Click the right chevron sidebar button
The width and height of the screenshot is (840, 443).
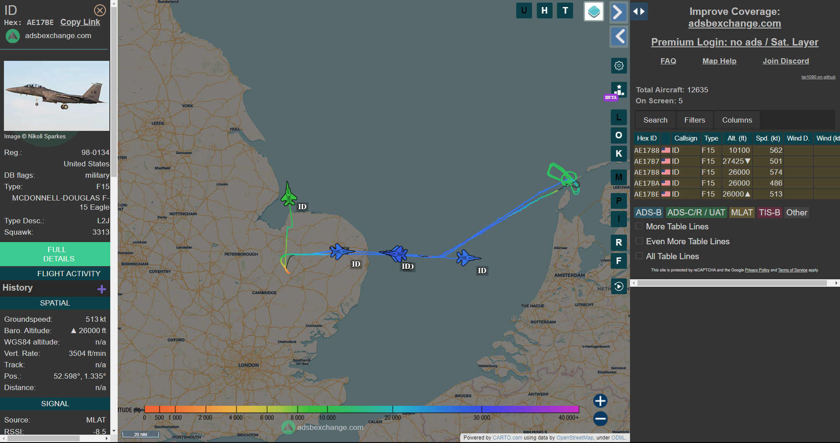[618, 12]
